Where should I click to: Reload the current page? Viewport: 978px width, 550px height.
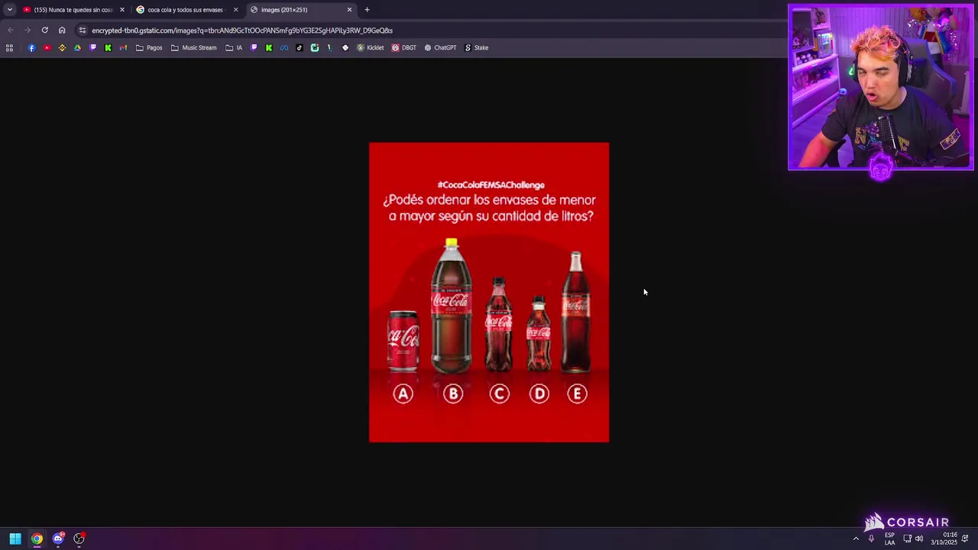pyautogui.click(x=44, y=30)
